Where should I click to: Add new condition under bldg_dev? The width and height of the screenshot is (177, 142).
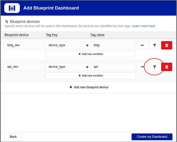point(90,54)
